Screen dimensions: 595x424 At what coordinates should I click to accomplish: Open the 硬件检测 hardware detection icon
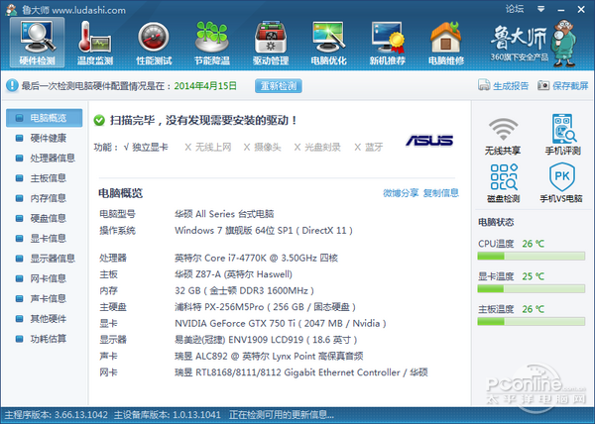tap(38, 43)
